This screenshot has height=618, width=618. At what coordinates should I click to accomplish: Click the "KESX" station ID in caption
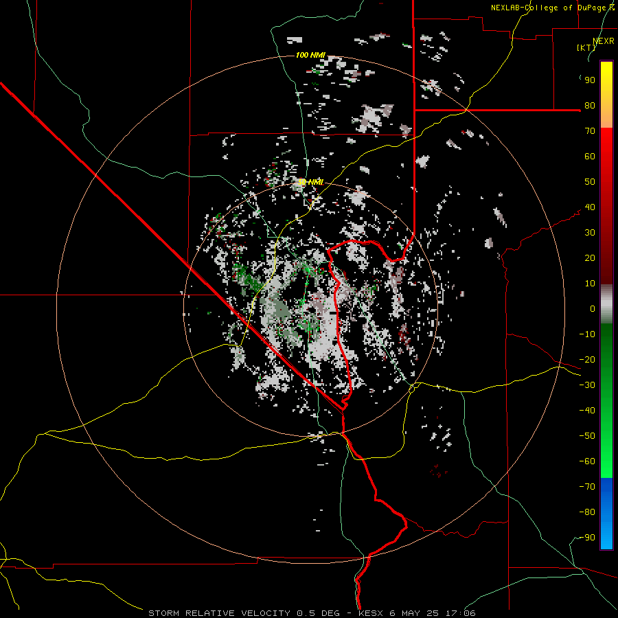(x=371, y=613)
